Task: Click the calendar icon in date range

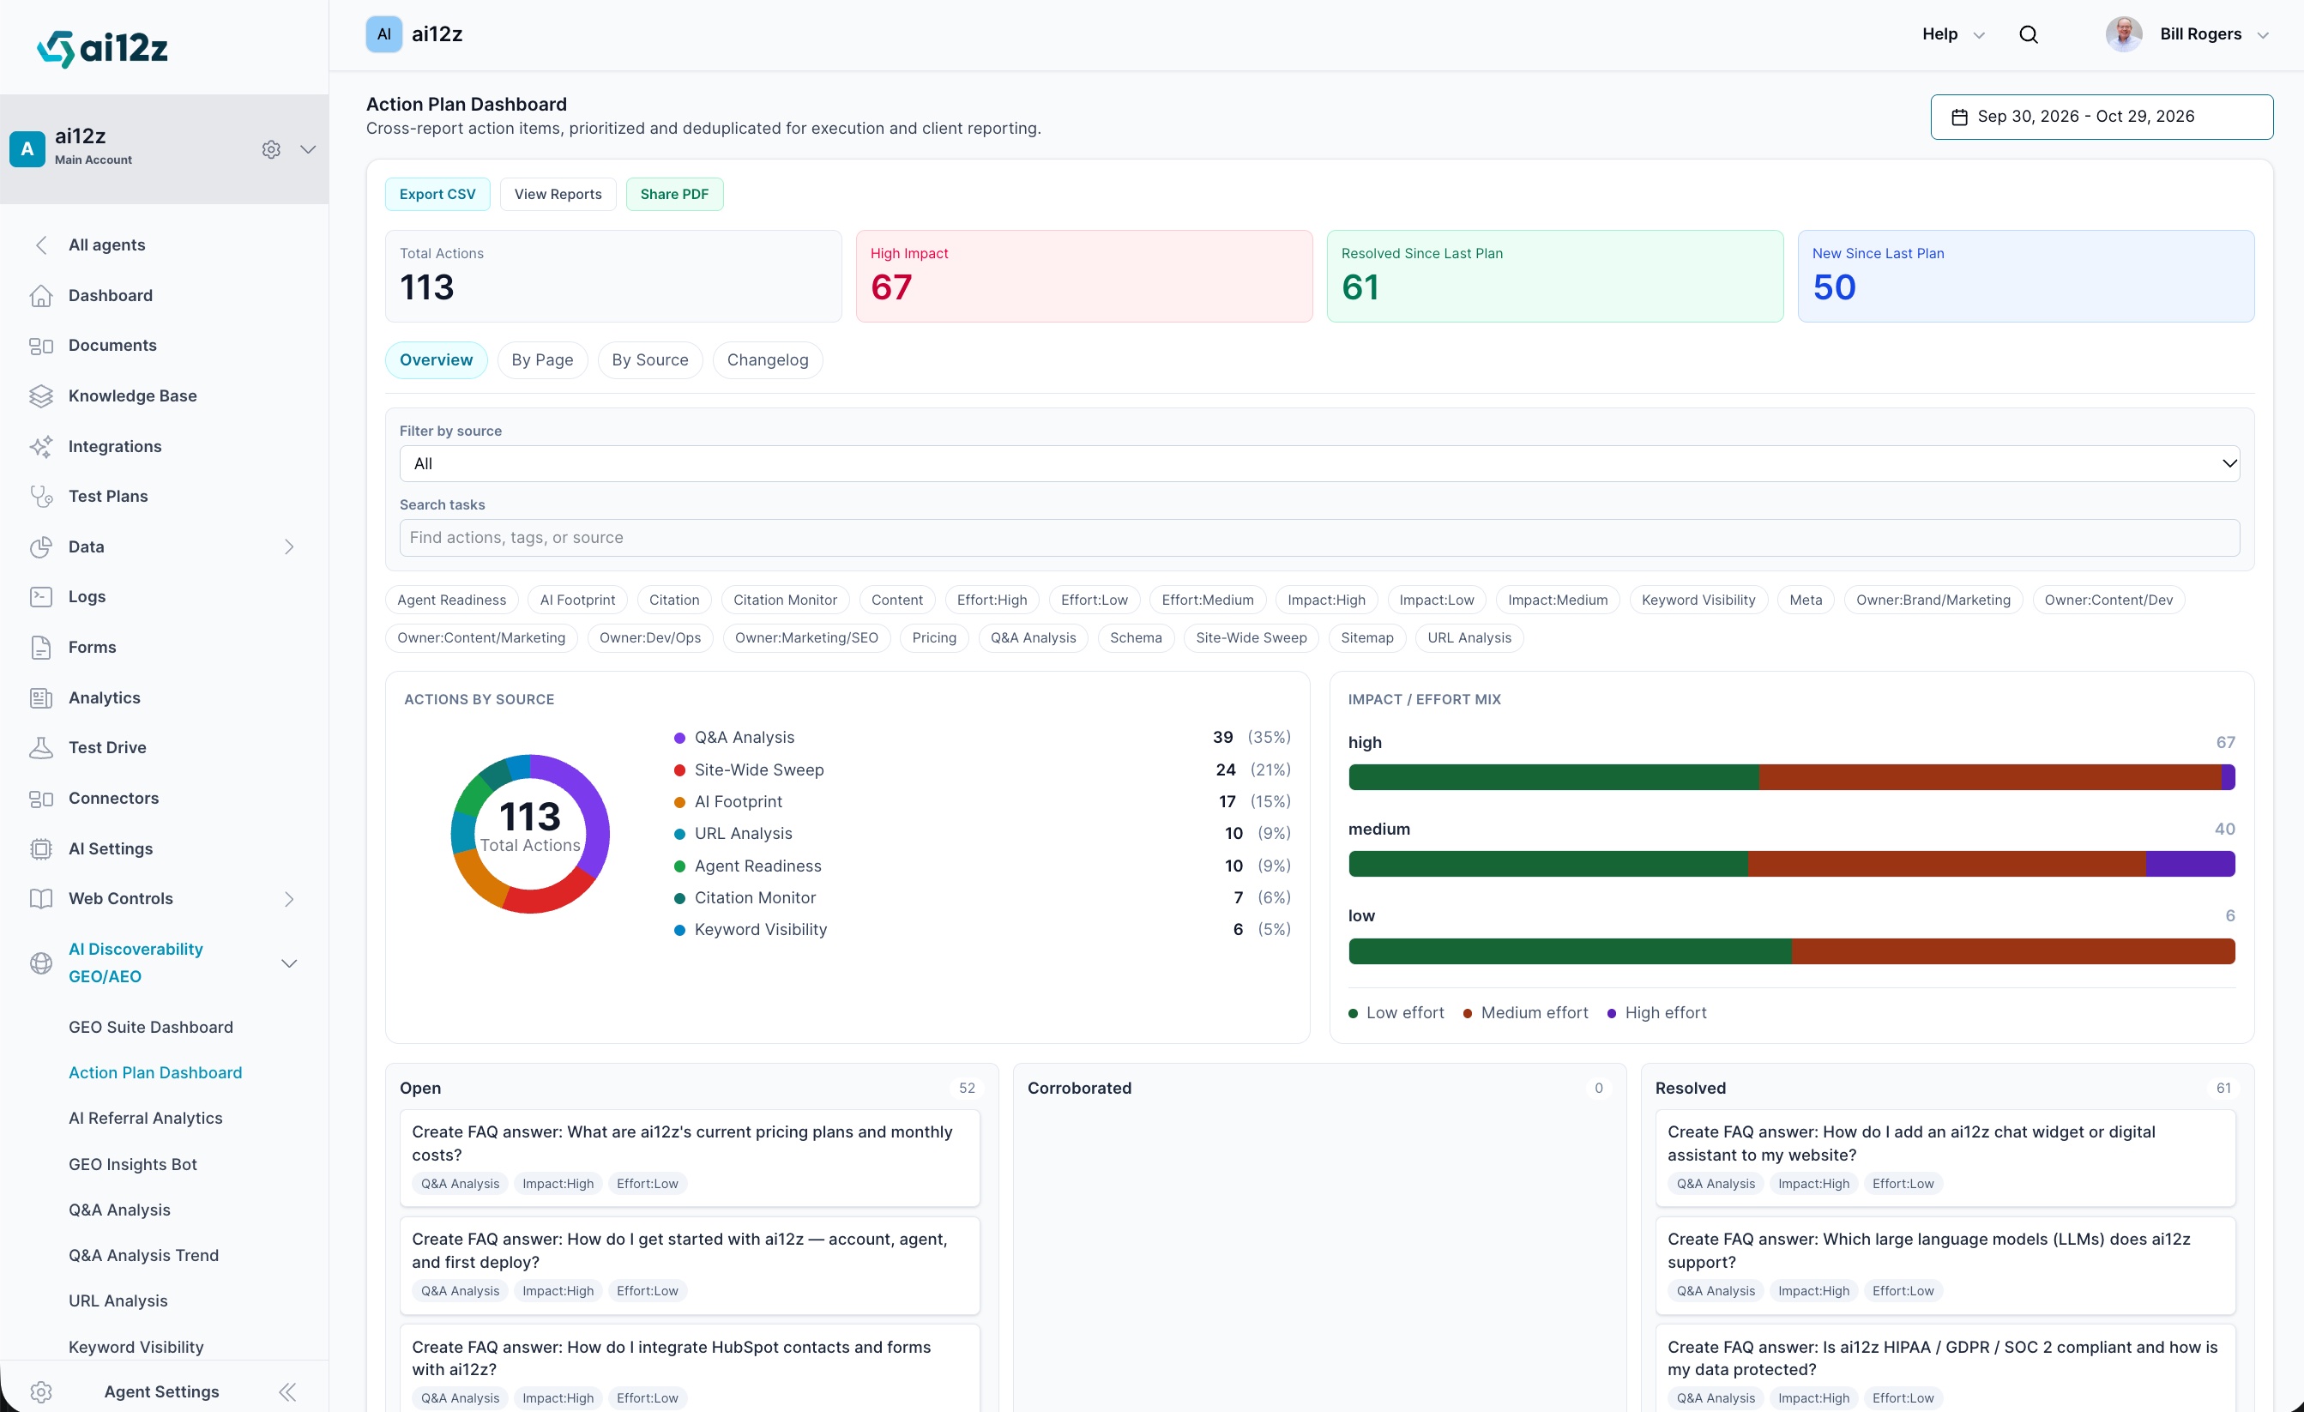Action: click(x=1959, y=117)
